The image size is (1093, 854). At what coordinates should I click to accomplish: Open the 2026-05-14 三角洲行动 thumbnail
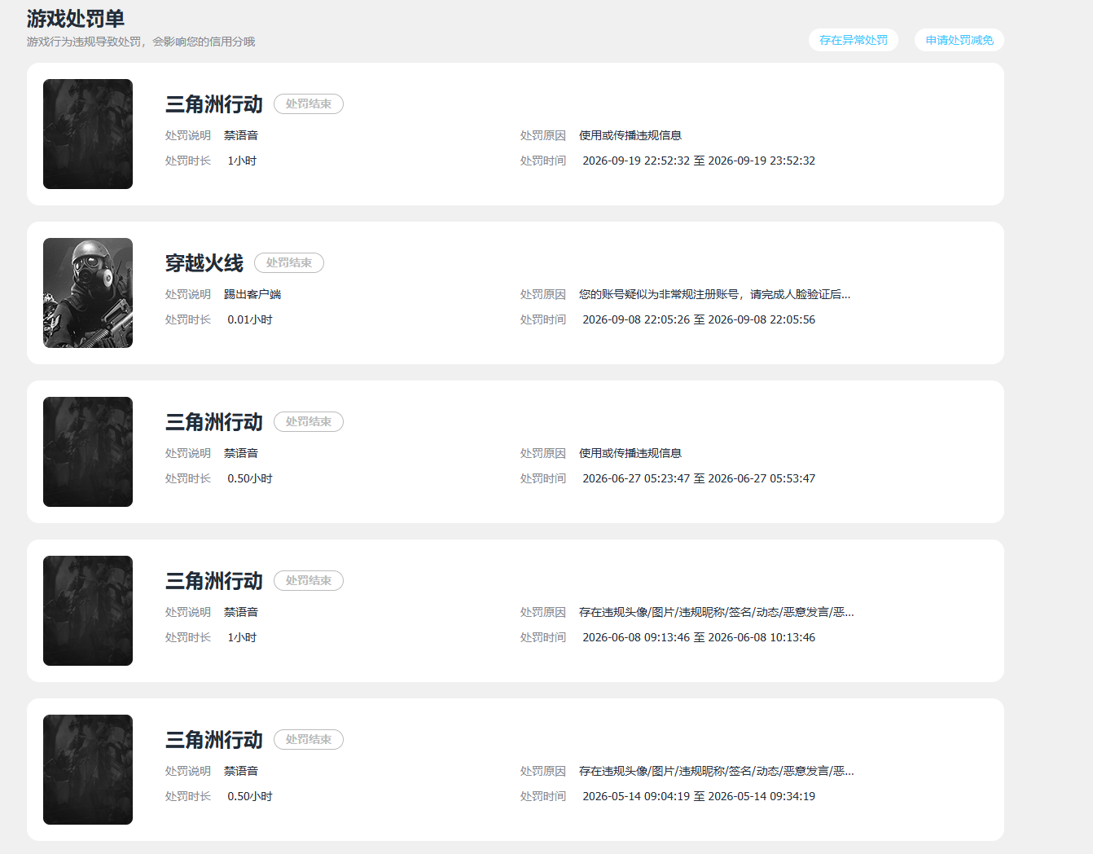88,769
